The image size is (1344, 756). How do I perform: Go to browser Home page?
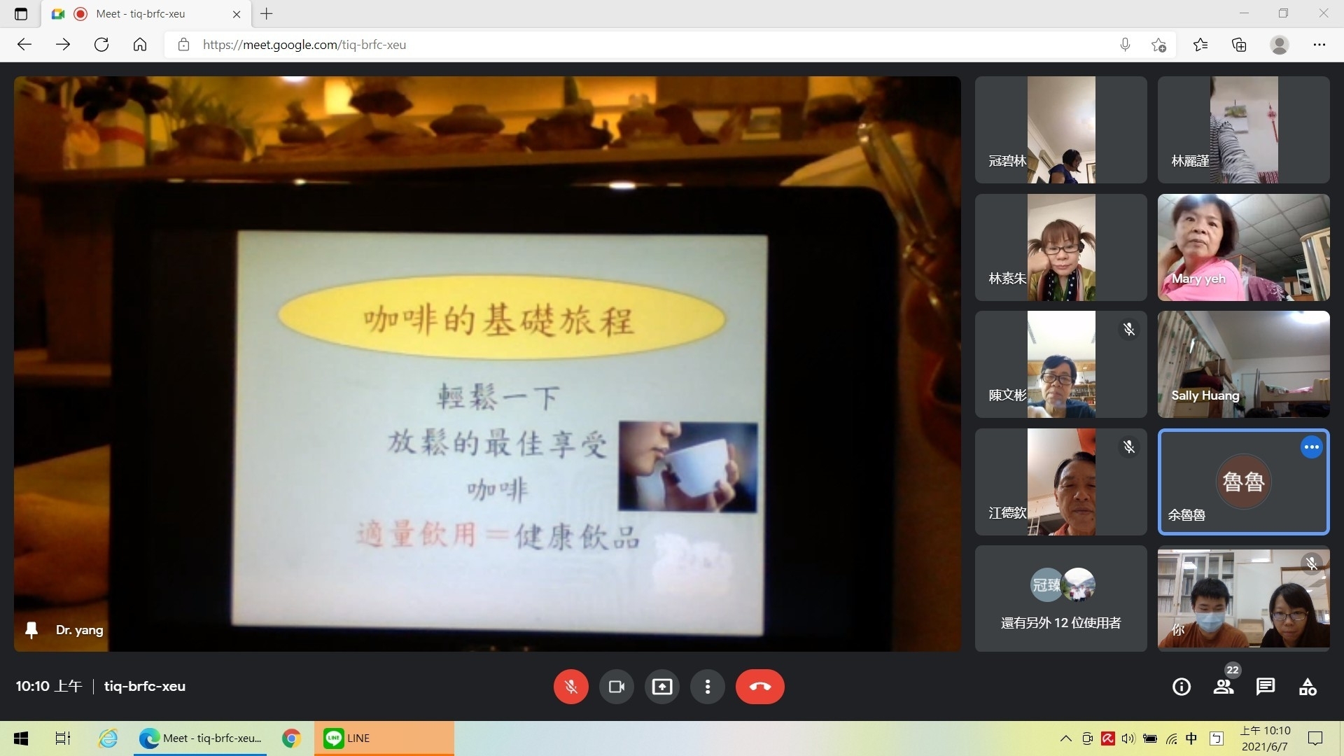coord(140,45)
